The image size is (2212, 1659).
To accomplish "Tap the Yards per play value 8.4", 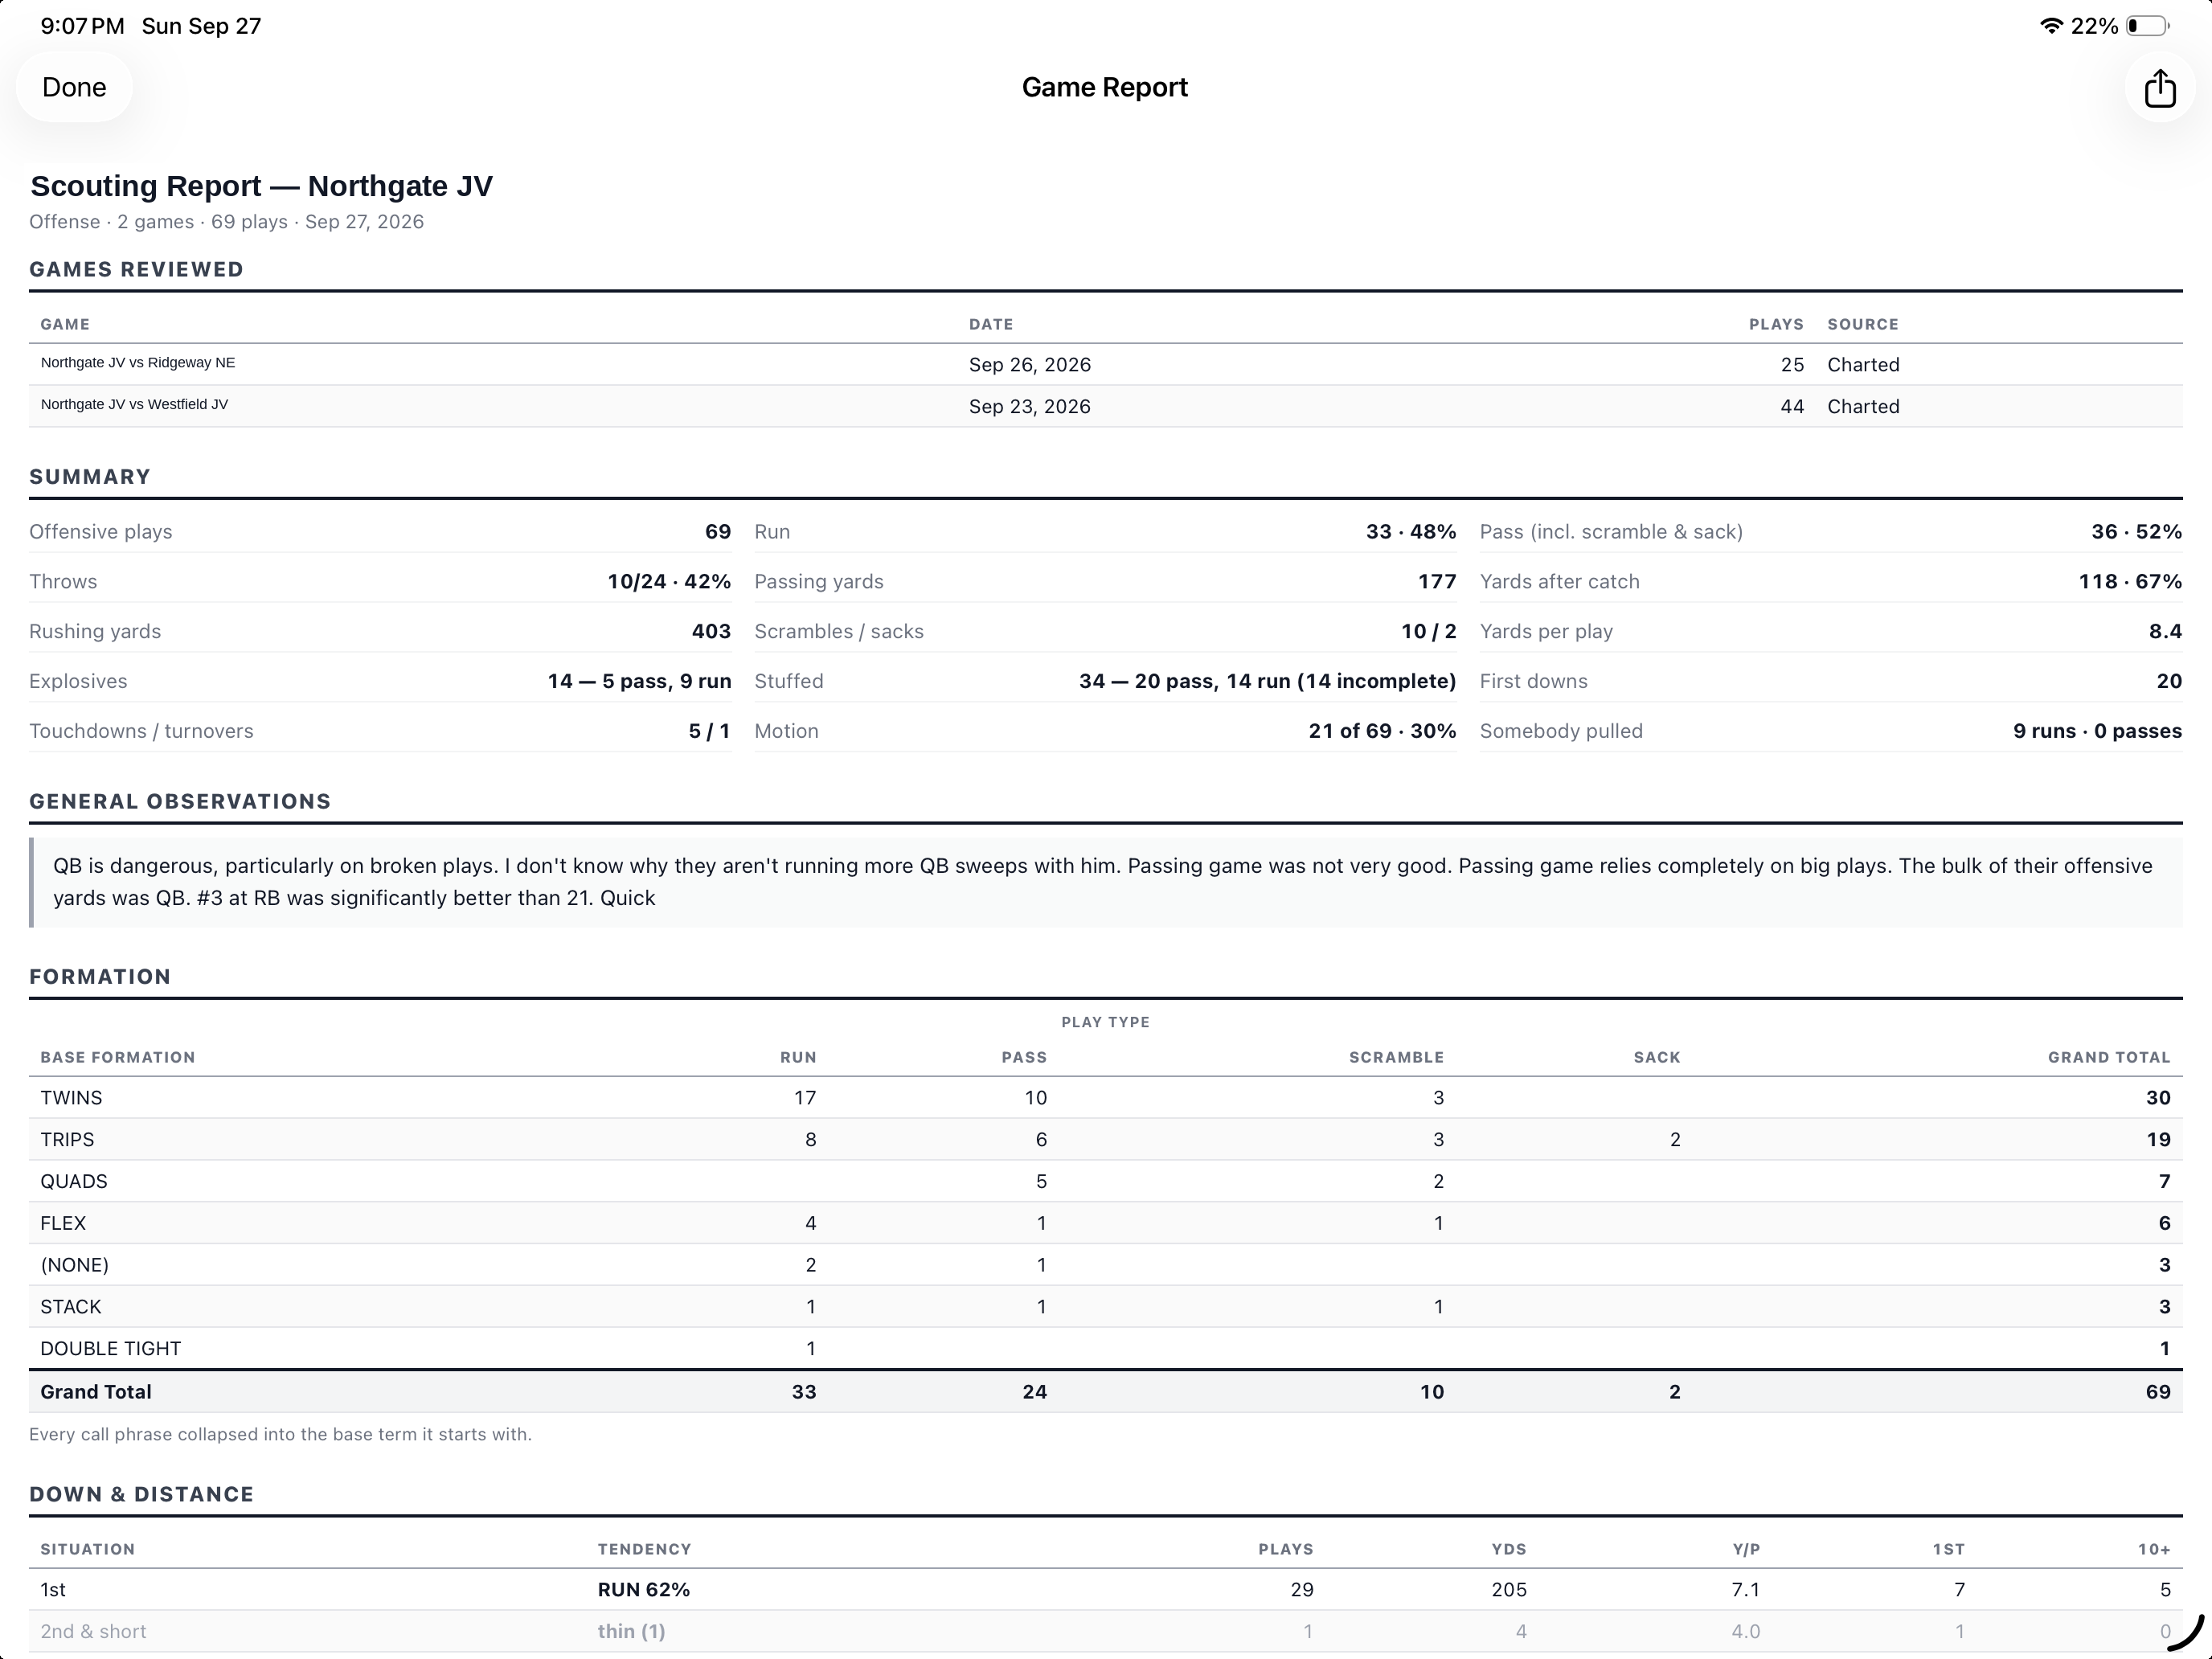I will point(2165,631).
